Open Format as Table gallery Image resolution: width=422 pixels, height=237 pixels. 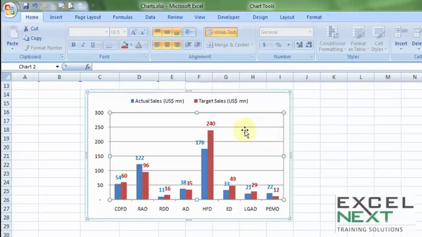358,39
